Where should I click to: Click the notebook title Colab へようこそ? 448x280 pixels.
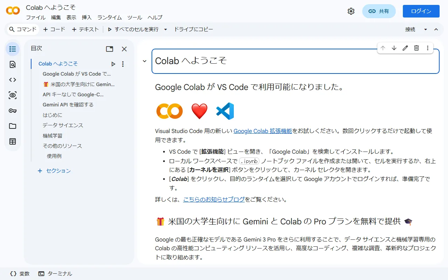[x=51, y=7]
